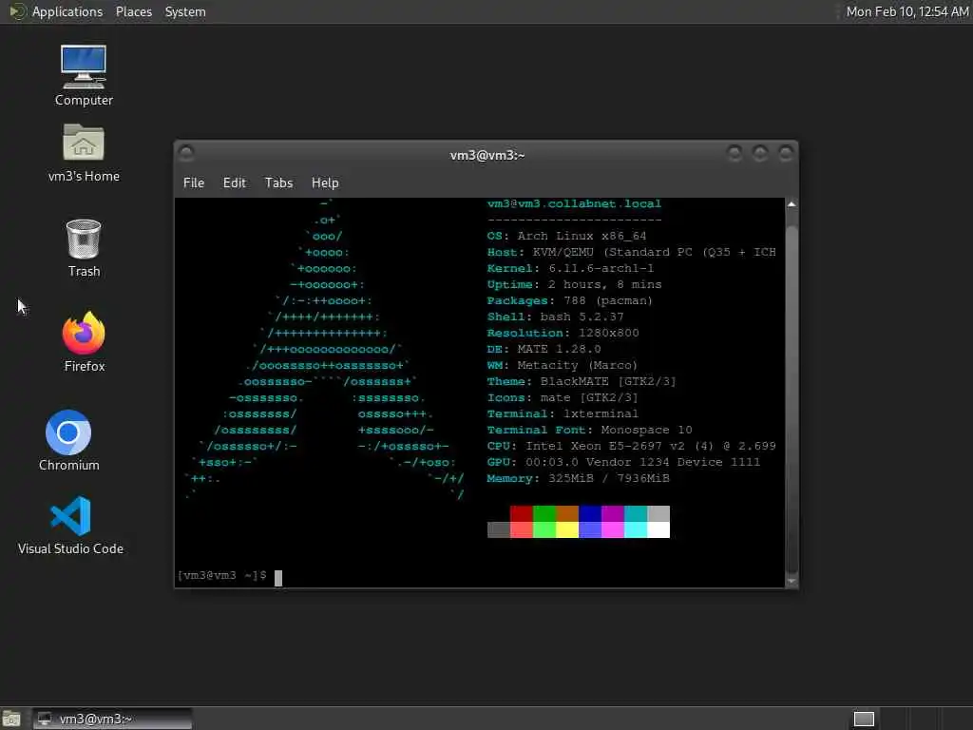Open the terminal File menu
The height and width of the screenshot is (730, 973).
coord(194,182)
